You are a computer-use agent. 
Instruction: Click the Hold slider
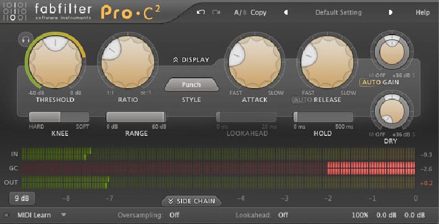[x=323, y=117]
